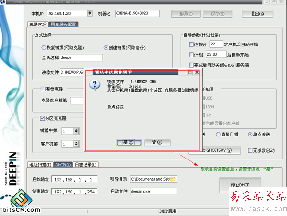Select 单点传送 radio option

pyautogui.click(x=250, y=135)
